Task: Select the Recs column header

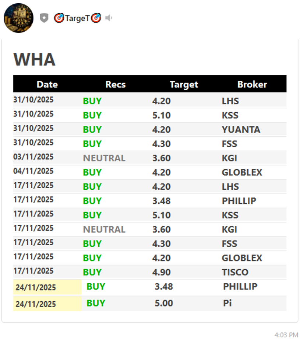Action: pos(116,84)
